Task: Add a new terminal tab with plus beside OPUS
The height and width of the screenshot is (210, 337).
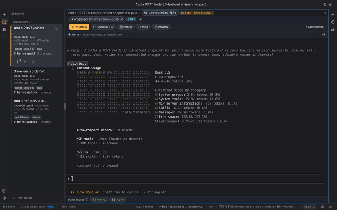Action: click(x=140, y=19)
